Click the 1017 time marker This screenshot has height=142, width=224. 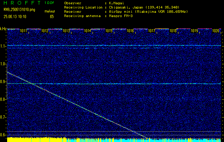pos(152,31)
